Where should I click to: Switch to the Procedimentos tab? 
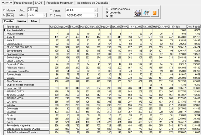pos(23,3)
